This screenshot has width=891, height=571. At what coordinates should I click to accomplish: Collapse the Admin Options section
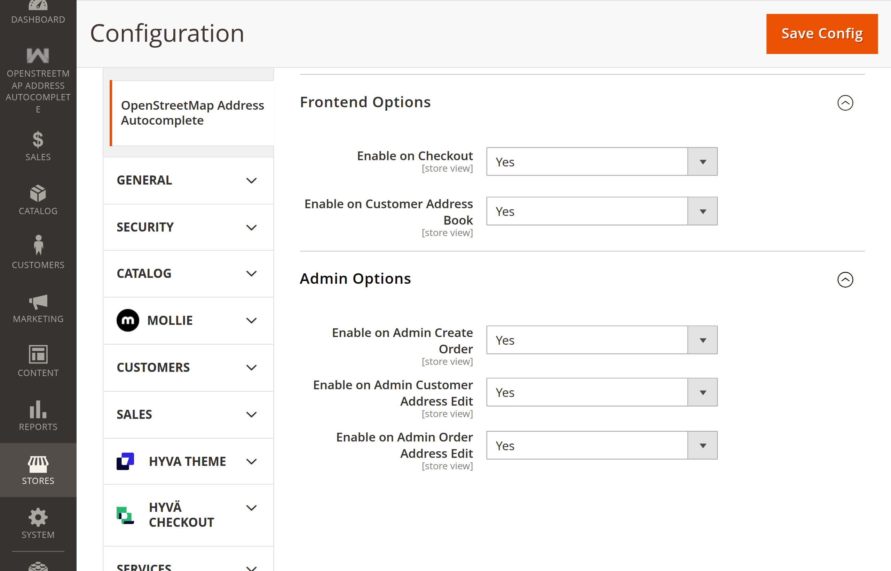pyautogui.click(x=845, y=280)
